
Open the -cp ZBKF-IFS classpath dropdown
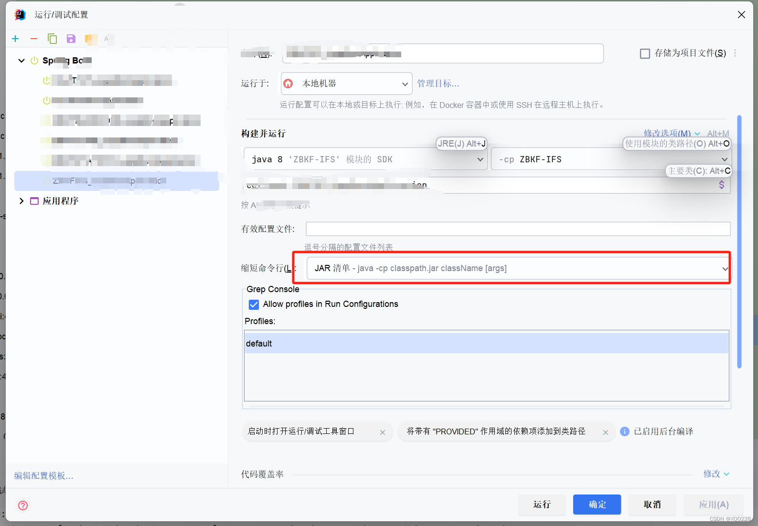[611, 159]
